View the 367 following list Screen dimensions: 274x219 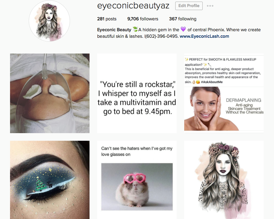point(183,19)
